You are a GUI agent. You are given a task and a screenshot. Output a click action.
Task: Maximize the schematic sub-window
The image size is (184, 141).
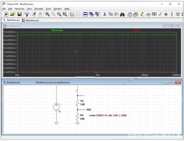click(x=171, y=83)
